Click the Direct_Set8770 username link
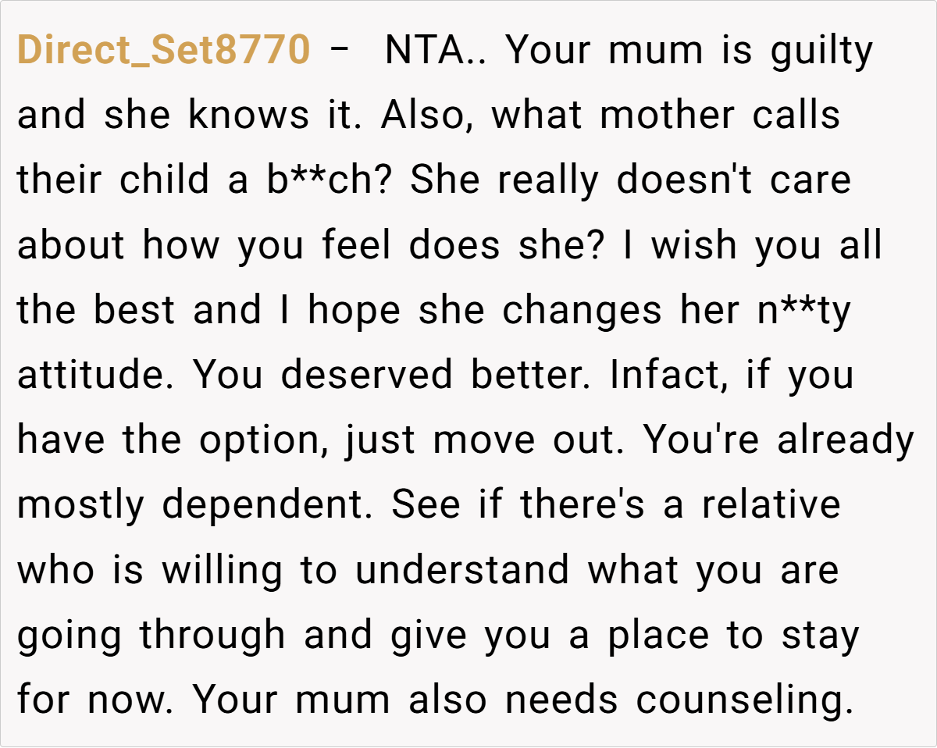 [x=163, y=52]
